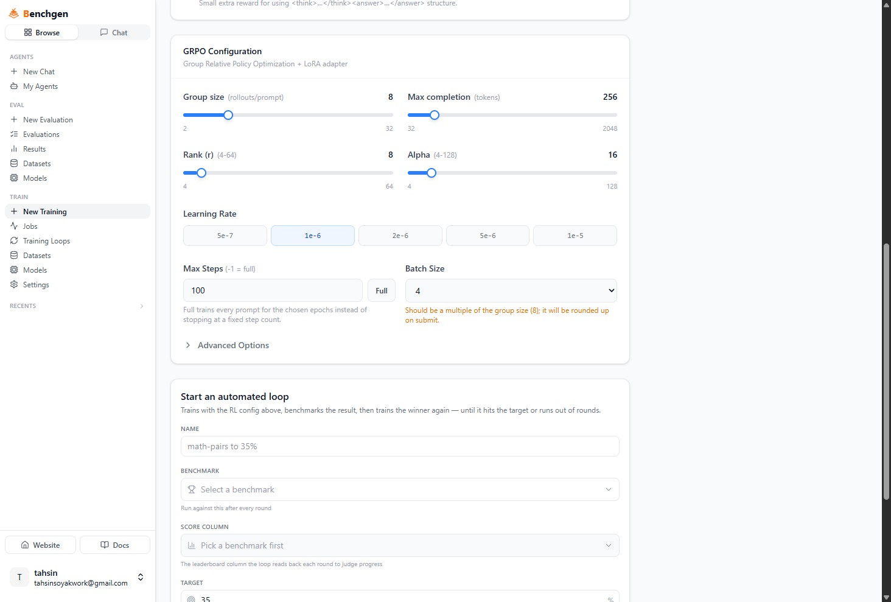Click the Docs button
The width and height of the screenshot is (891, 602).
tap(115, 545)
